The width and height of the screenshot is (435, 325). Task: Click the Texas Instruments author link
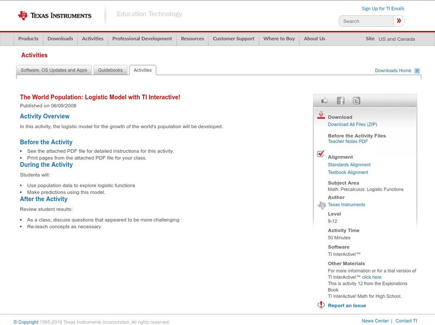point(346,205)
